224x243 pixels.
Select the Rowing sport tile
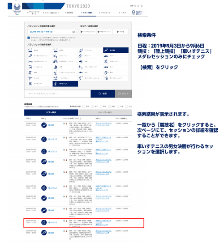(x=116, y=67)
